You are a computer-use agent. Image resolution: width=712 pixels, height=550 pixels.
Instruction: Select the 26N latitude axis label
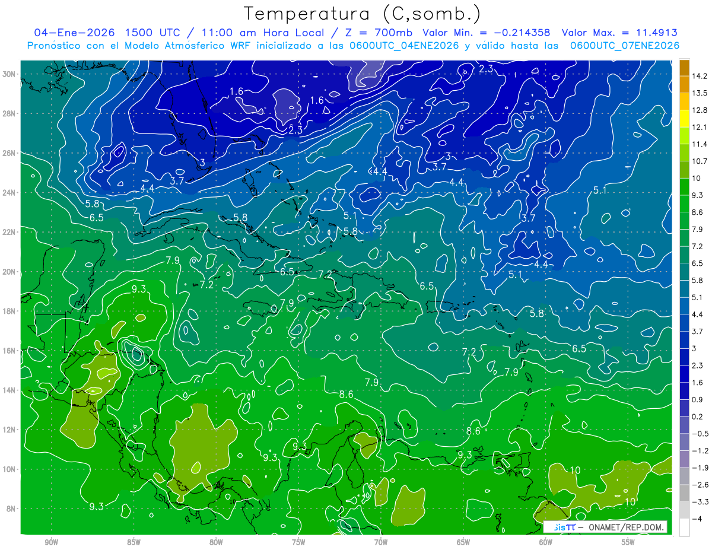click(9, 153)
